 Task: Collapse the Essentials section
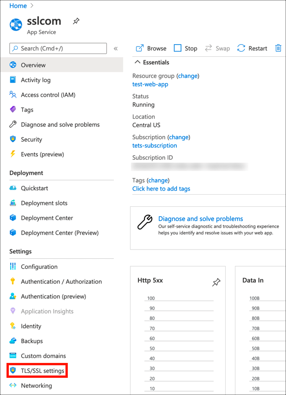pyautogui.click(x=137, y=62)
